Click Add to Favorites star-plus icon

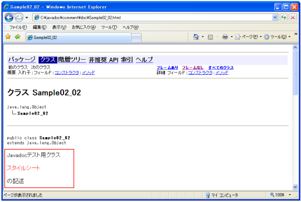coord(17,36)
